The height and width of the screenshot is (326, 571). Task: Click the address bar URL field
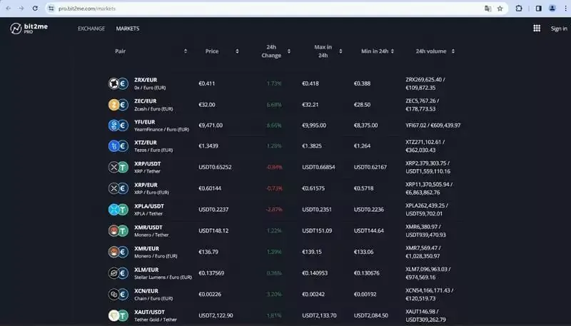pos(270,9)
